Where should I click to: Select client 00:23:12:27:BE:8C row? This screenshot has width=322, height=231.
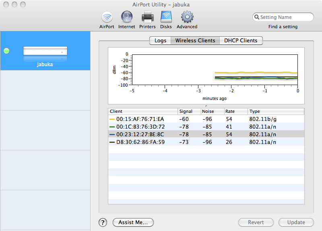click(206, 134)
